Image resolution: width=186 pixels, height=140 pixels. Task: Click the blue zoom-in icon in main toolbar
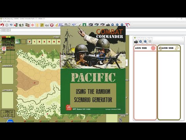point(112,24)
